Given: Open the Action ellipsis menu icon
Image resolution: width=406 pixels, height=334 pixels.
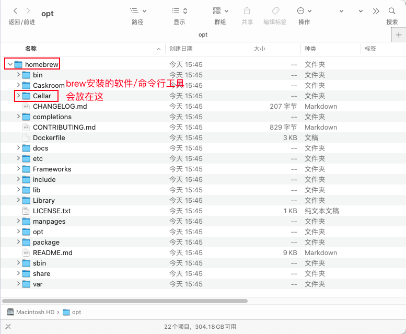Looking at the screenshot, I should [304, 11].
